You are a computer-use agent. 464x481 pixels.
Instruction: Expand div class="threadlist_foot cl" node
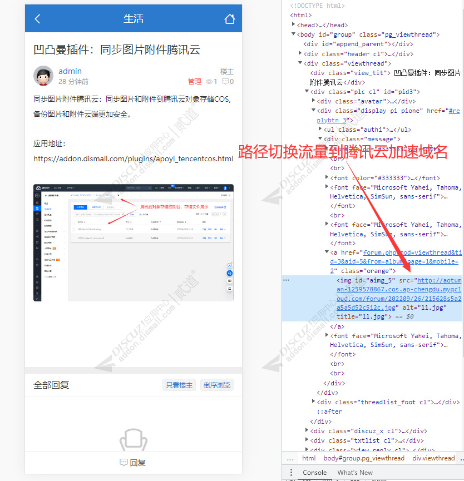[313, 401]
